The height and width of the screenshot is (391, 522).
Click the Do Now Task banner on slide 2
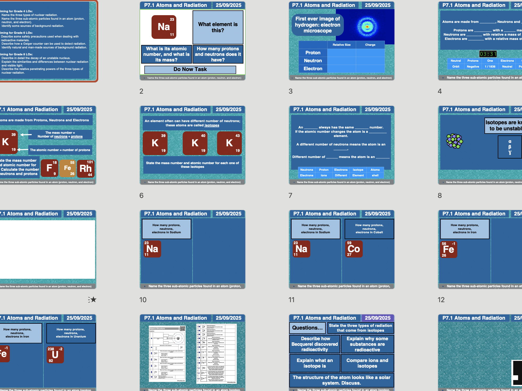(190, 69)
